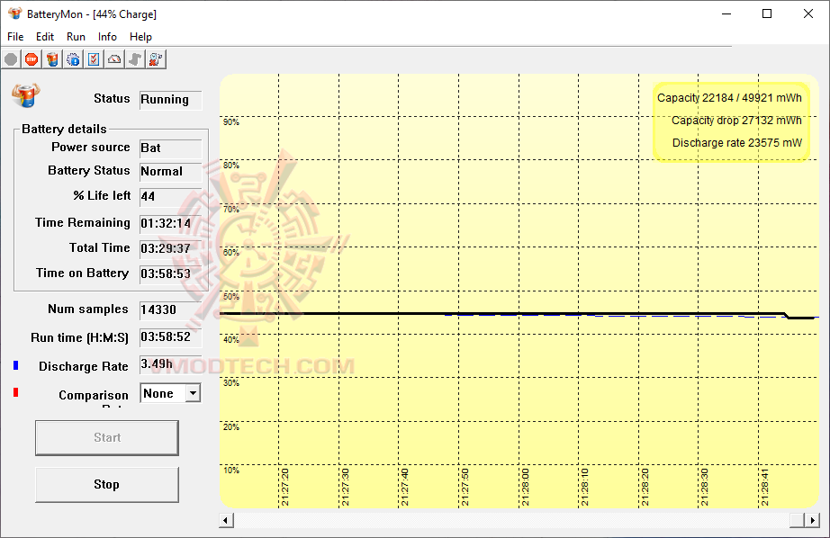Click the blue Discharge Rate color marker
This screenshot has height=538, width=830.
pos(16,365)
